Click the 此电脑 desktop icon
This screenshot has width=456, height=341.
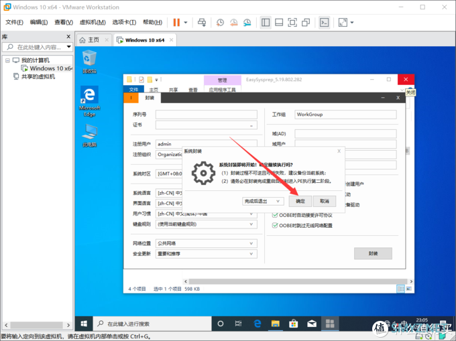pyautogui.click(x=89, y=135)
